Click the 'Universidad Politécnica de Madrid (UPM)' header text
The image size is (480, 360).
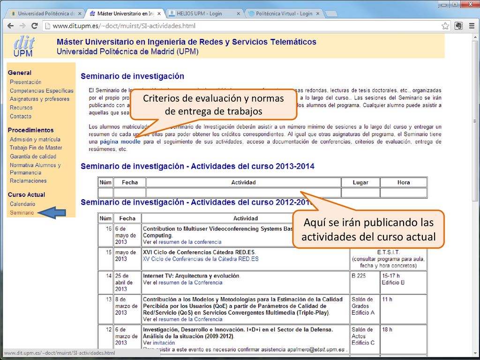[127, 52]
